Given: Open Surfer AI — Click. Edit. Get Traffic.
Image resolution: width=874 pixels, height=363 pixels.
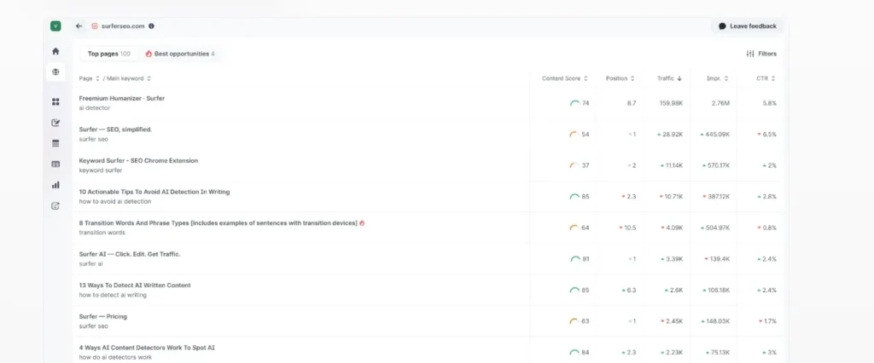Looking at the screenshot, I should point(130,255).
